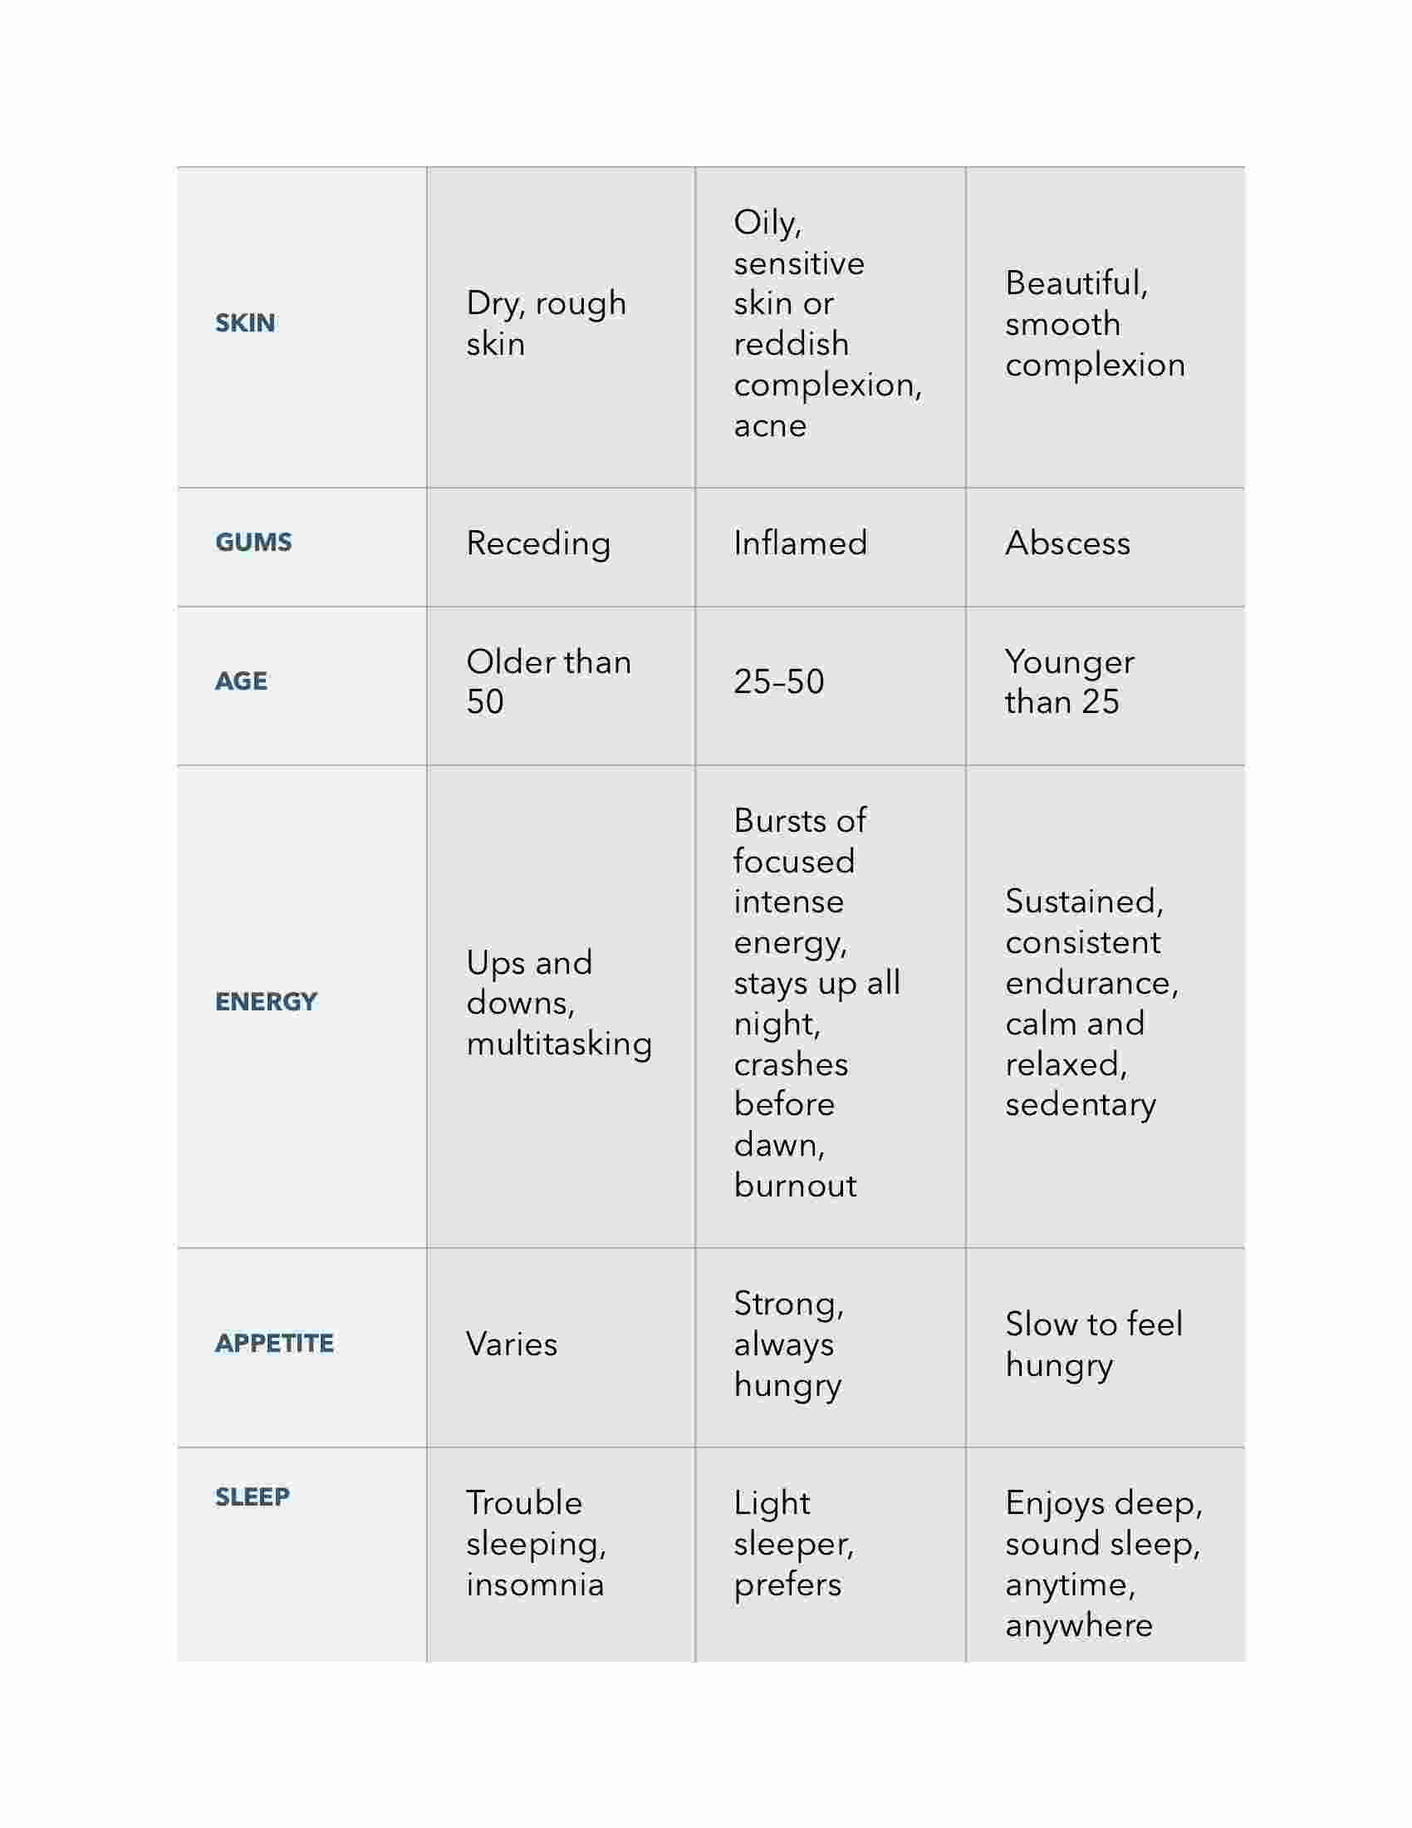Click the 'Inflamed' gums cell
The height and width of the screenshot is (1828, 1412).
coord(831,548)
